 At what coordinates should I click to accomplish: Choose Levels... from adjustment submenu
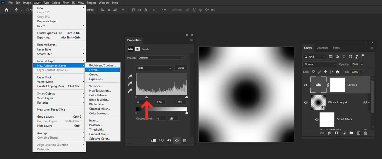tap(103, 70)
